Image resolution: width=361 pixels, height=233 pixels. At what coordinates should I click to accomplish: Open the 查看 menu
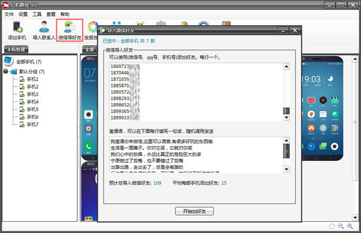click(51, 14)
